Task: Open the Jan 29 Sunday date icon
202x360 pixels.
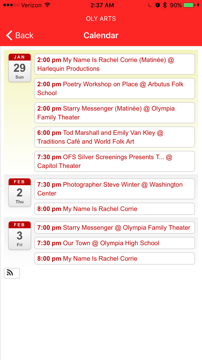Action: pos(20,68)
